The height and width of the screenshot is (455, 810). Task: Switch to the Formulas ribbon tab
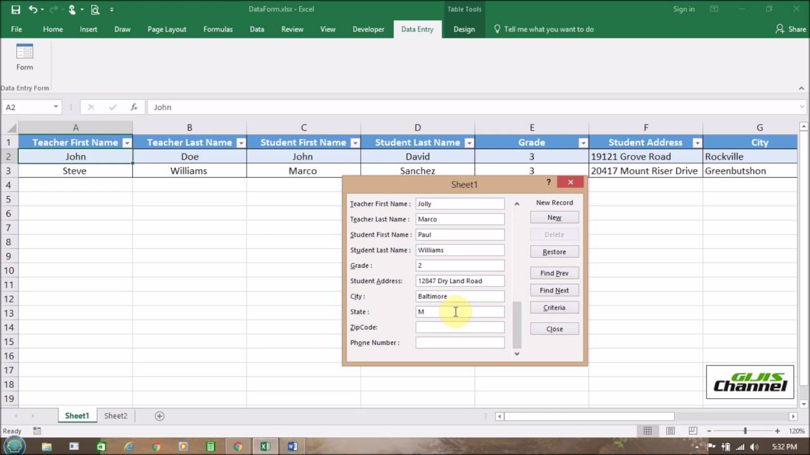pyautogui.click(x=218, y=29)
